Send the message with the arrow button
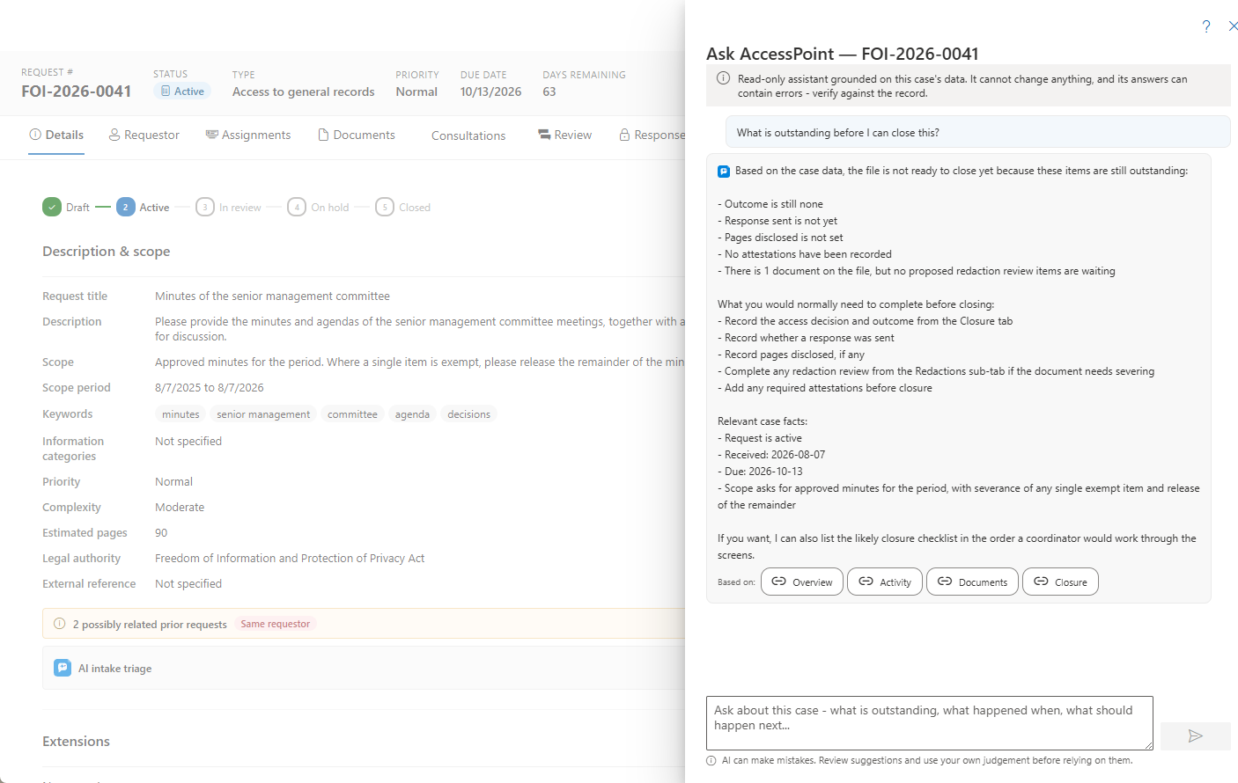 pos(1195,736)
